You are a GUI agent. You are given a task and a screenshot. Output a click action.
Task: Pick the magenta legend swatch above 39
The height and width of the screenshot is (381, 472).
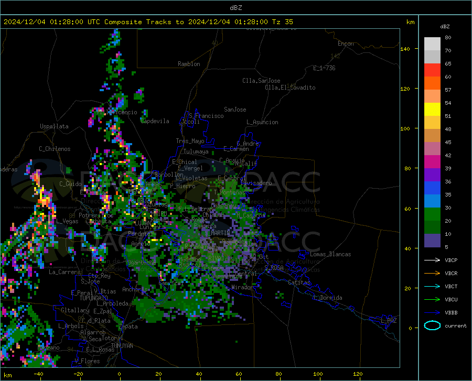[432, 162]
